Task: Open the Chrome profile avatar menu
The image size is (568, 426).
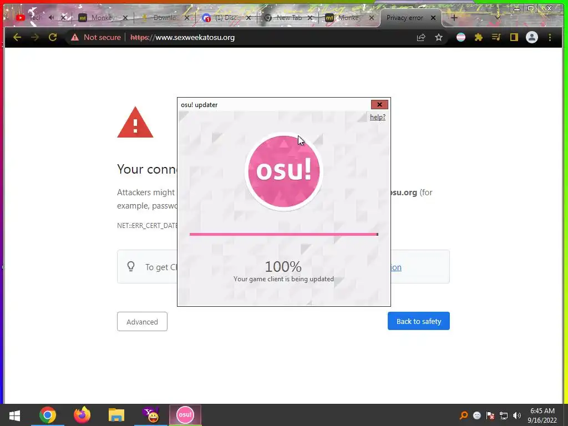Action: pyautogui.click(x=532, y=37)
